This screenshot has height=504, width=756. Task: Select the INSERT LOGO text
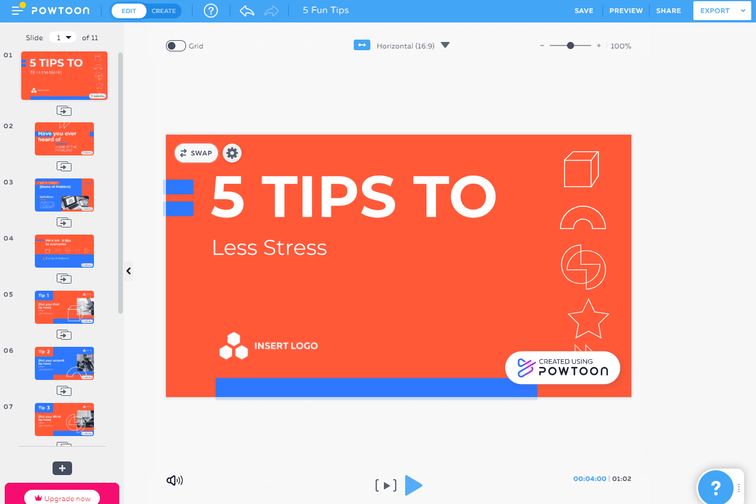[x=286, y=346]
